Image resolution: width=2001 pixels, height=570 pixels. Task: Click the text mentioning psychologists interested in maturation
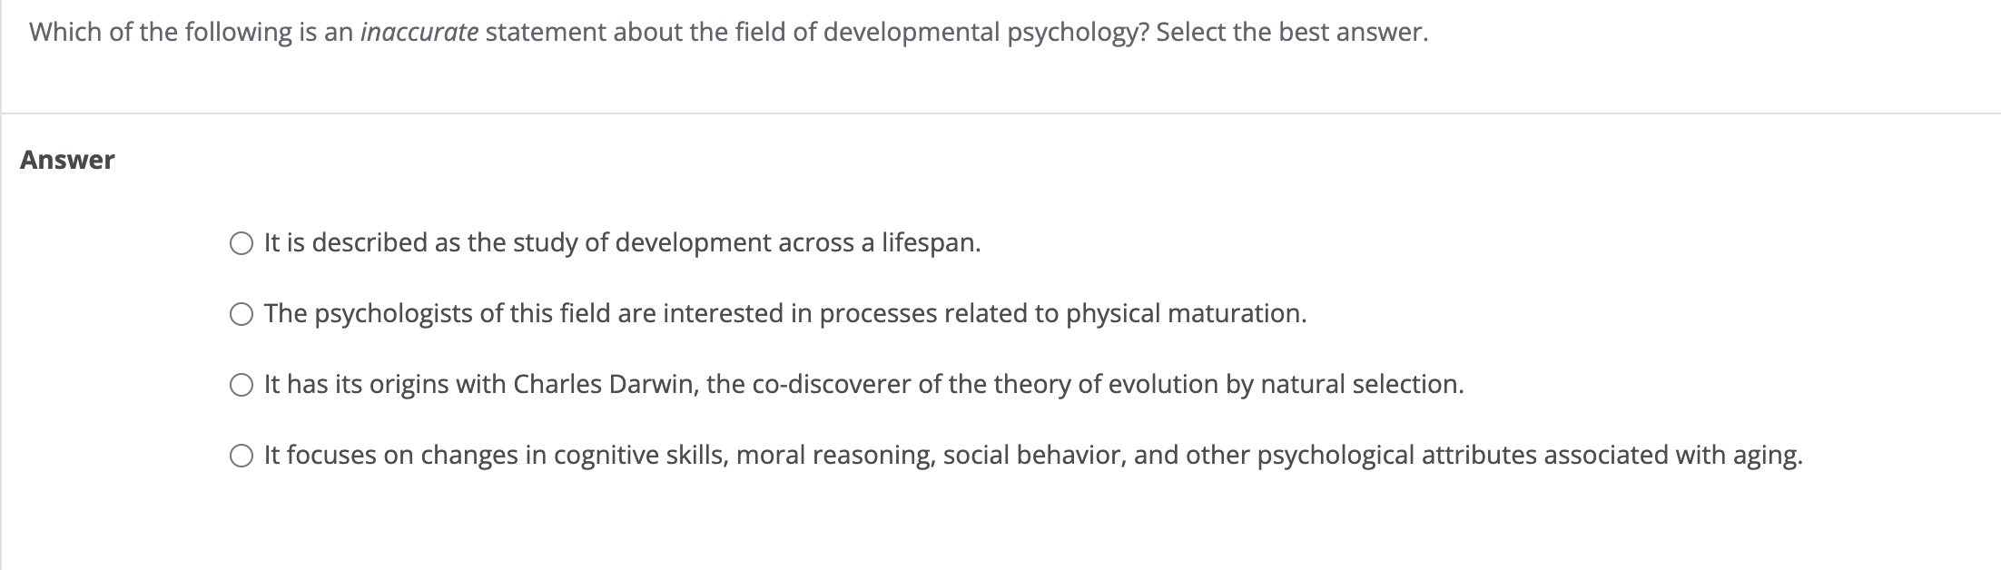785,314
